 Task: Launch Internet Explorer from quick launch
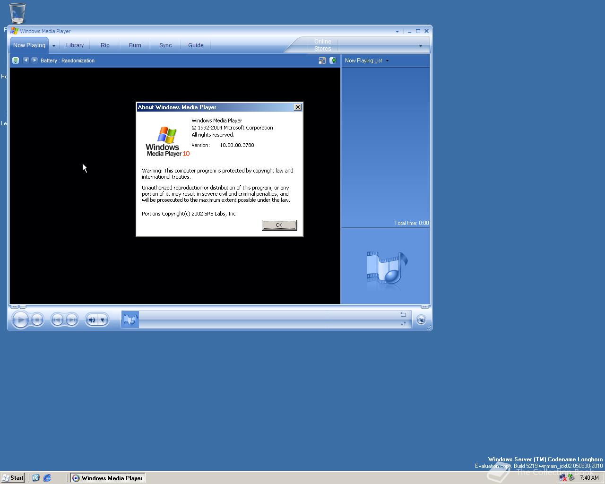(47, 478)
